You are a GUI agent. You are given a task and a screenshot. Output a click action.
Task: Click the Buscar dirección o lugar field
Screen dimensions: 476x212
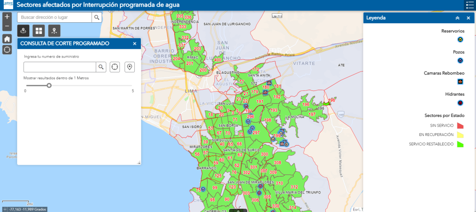point(55,18)
